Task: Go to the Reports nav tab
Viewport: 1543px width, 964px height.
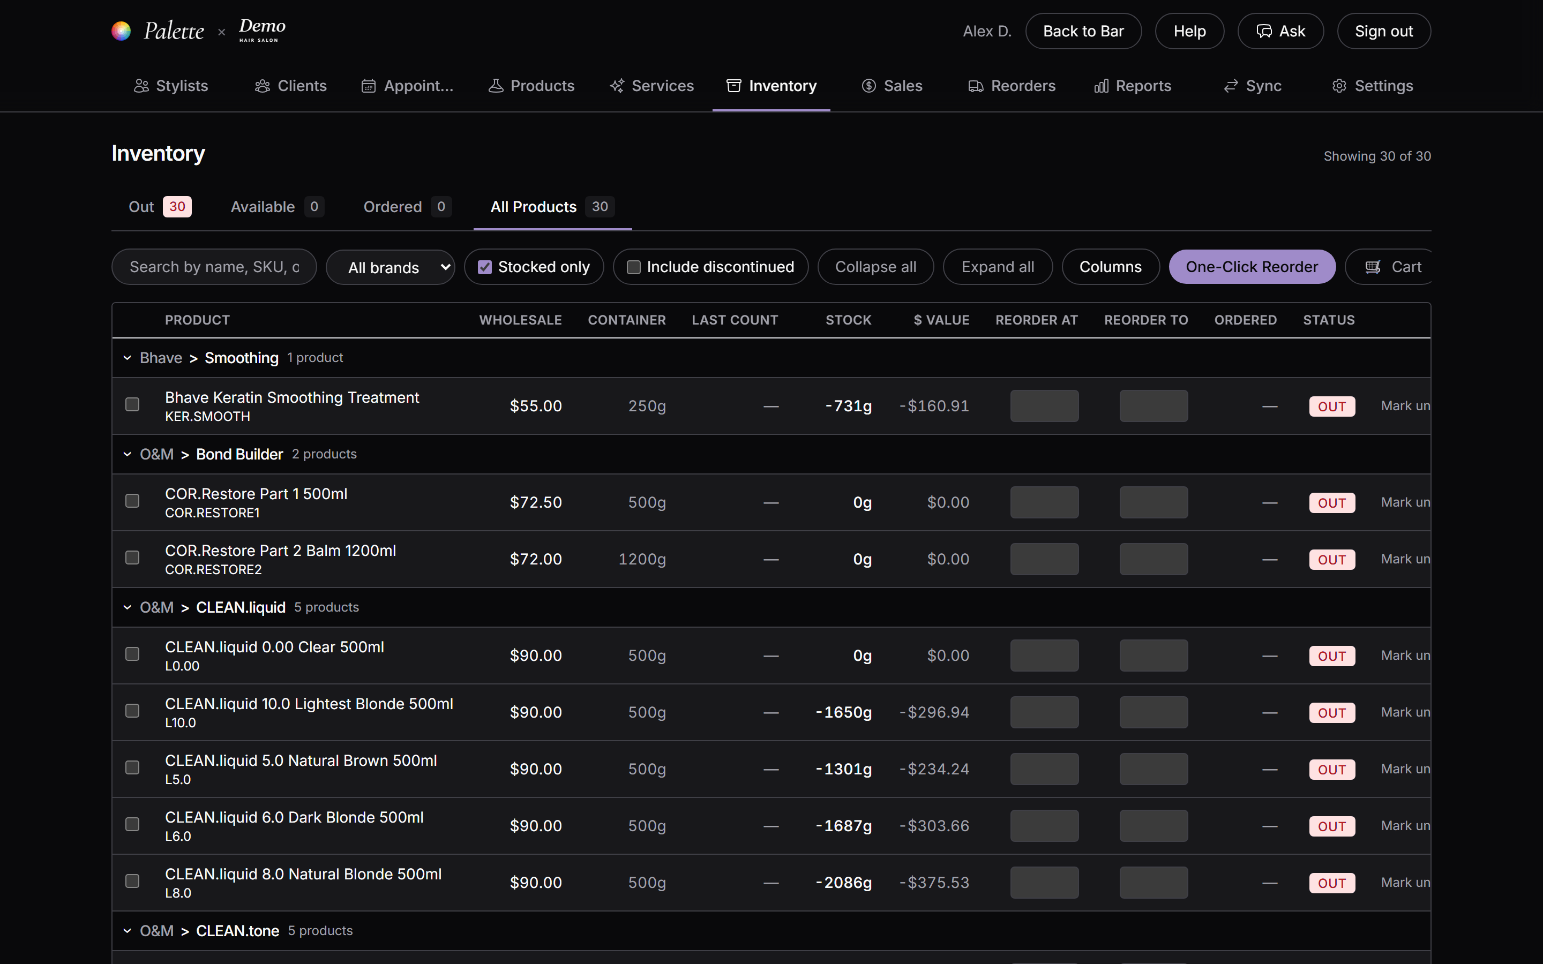Action: point(1133,86)
